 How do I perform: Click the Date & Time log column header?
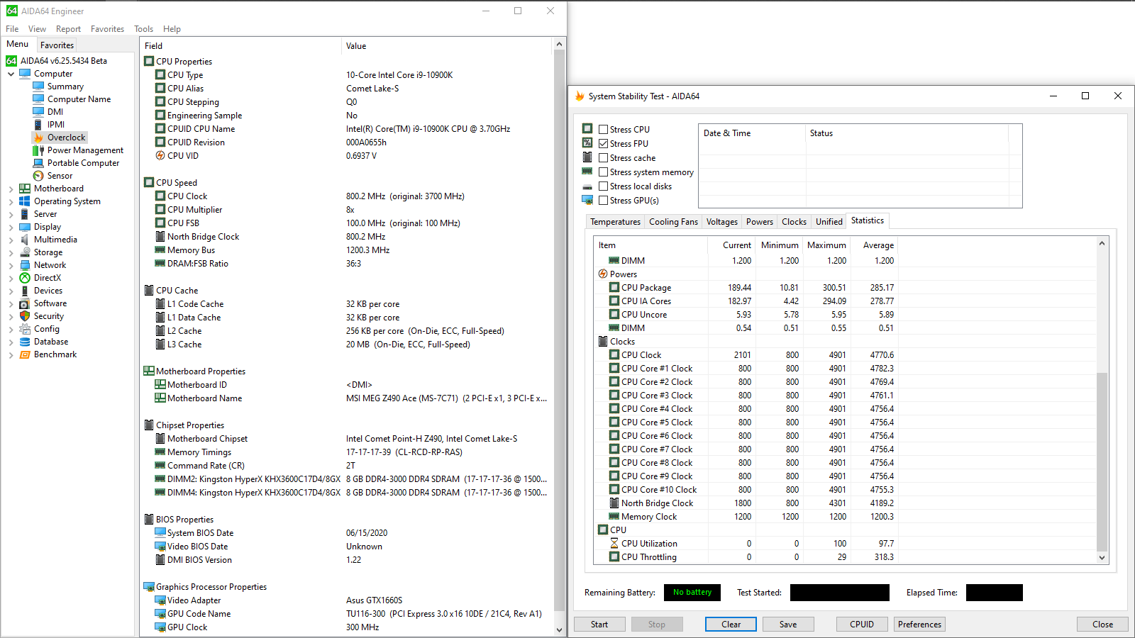pyautogui.click(x=752, y=133)
